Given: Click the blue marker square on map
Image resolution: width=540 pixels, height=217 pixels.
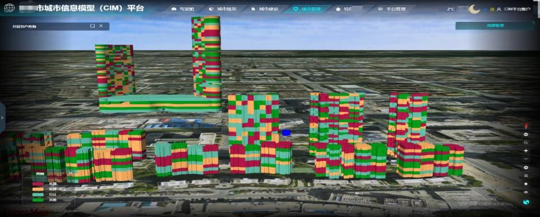Looking at the screenshot, I should coord(286,132).
